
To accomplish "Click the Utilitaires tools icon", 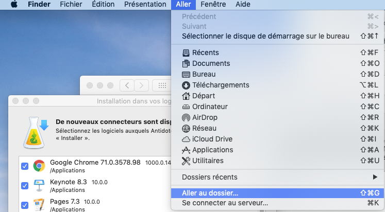I will (186, 161).
